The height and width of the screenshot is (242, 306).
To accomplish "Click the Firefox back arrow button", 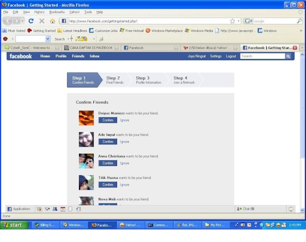I will click(x=8, y=21).
